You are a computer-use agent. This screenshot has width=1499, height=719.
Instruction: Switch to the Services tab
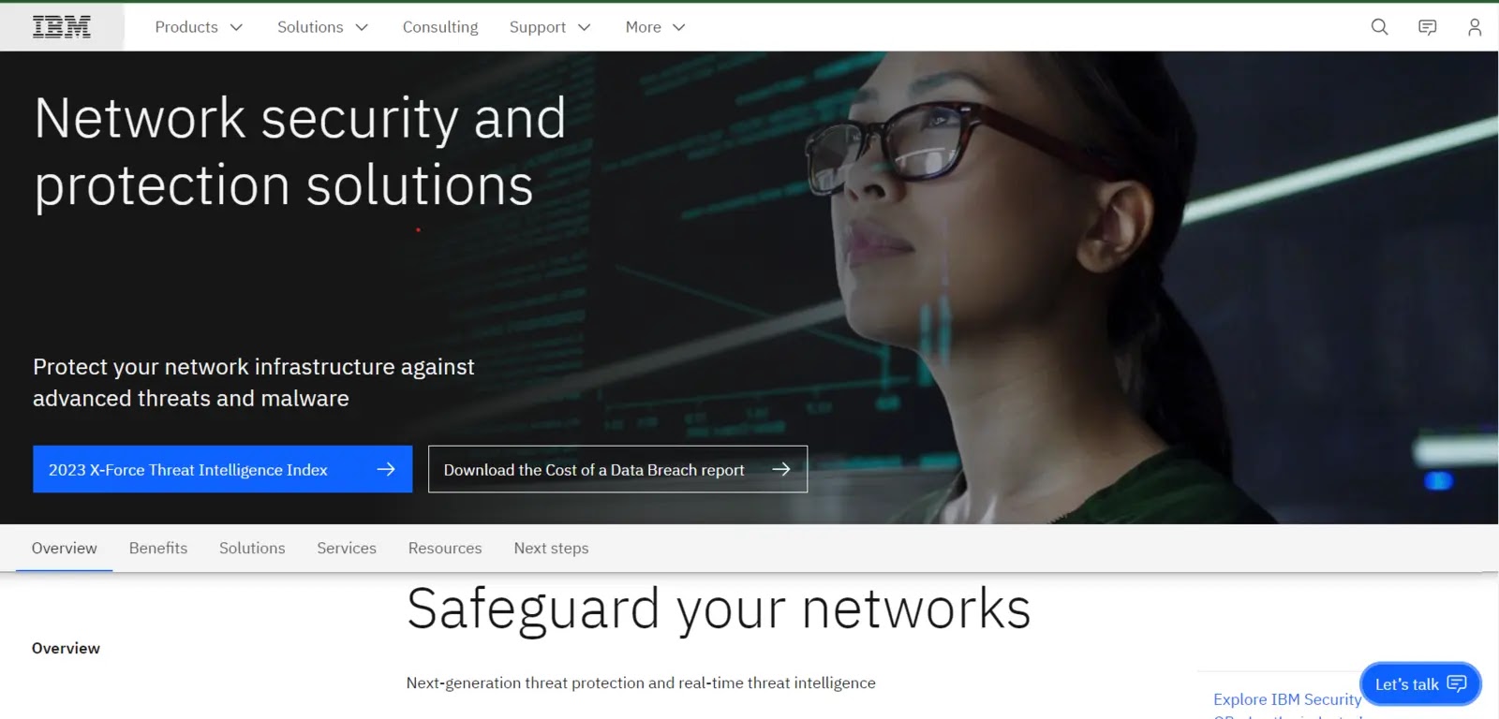point(347,548)
